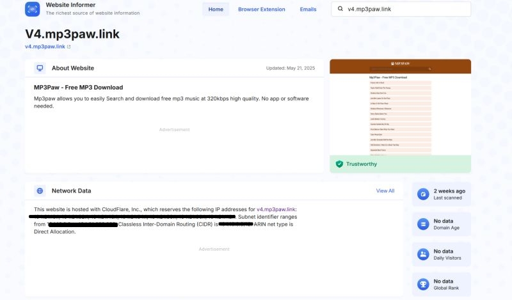Click the Updated: May 21, 2025 text
The height and width of the screenshot is (300, 512).
[291, 68]
